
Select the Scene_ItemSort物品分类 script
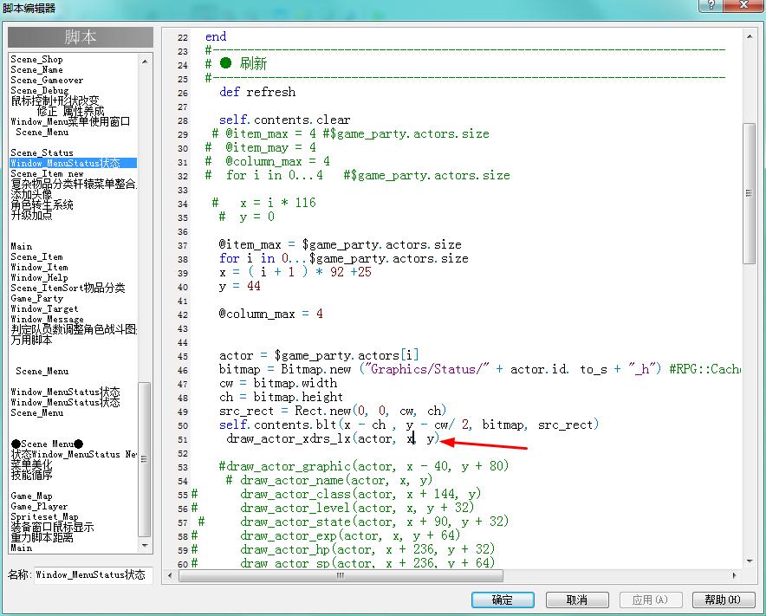pos(68,288)
